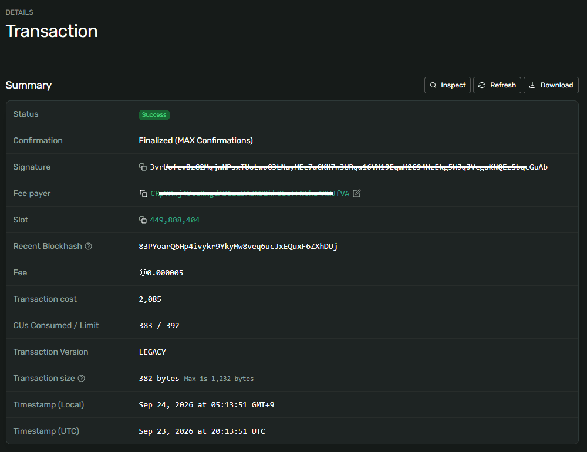
Task: Click the DETAILS label above the title
Action: pyautogui.click(x=19, y=12)
